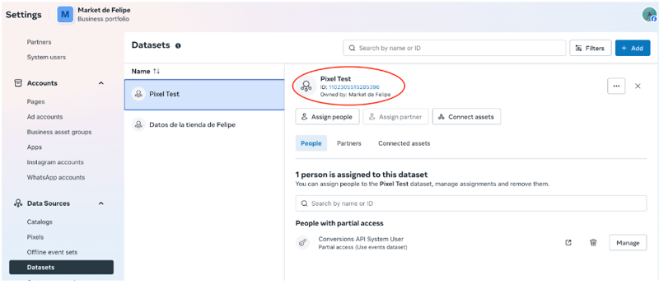Click the Datos de la tienda dataset icon
Viewport: 659px width, 299px height.
coord(138,125)
